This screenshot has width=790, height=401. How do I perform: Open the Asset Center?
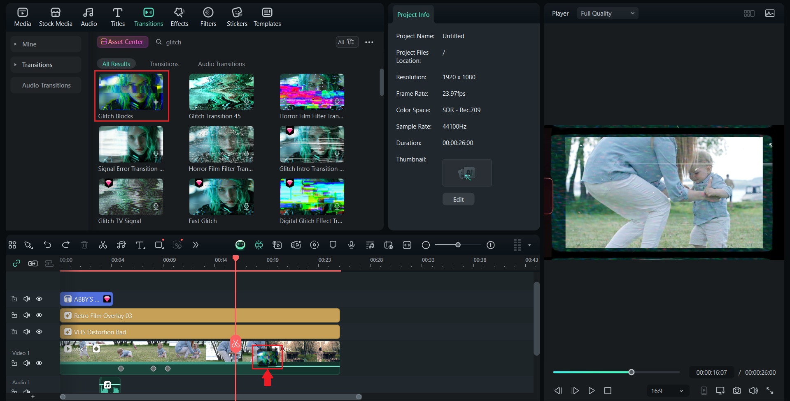[122, 42]
